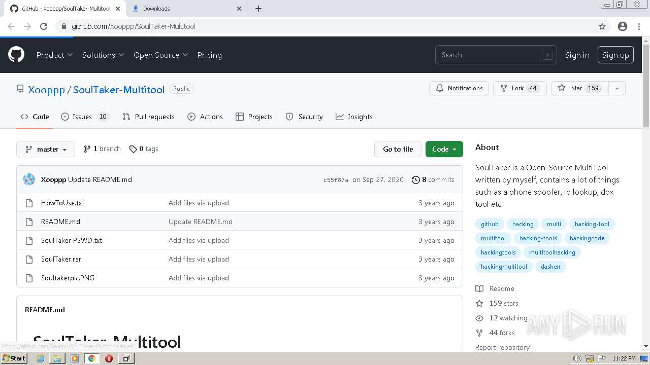Click the slash shortcut icon in the search box

[x=547, y=55]
